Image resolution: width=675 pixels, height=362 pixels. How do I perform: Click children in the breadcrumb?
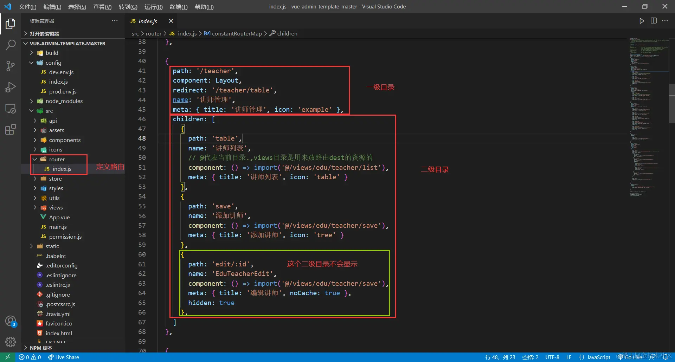coord(287,33)
